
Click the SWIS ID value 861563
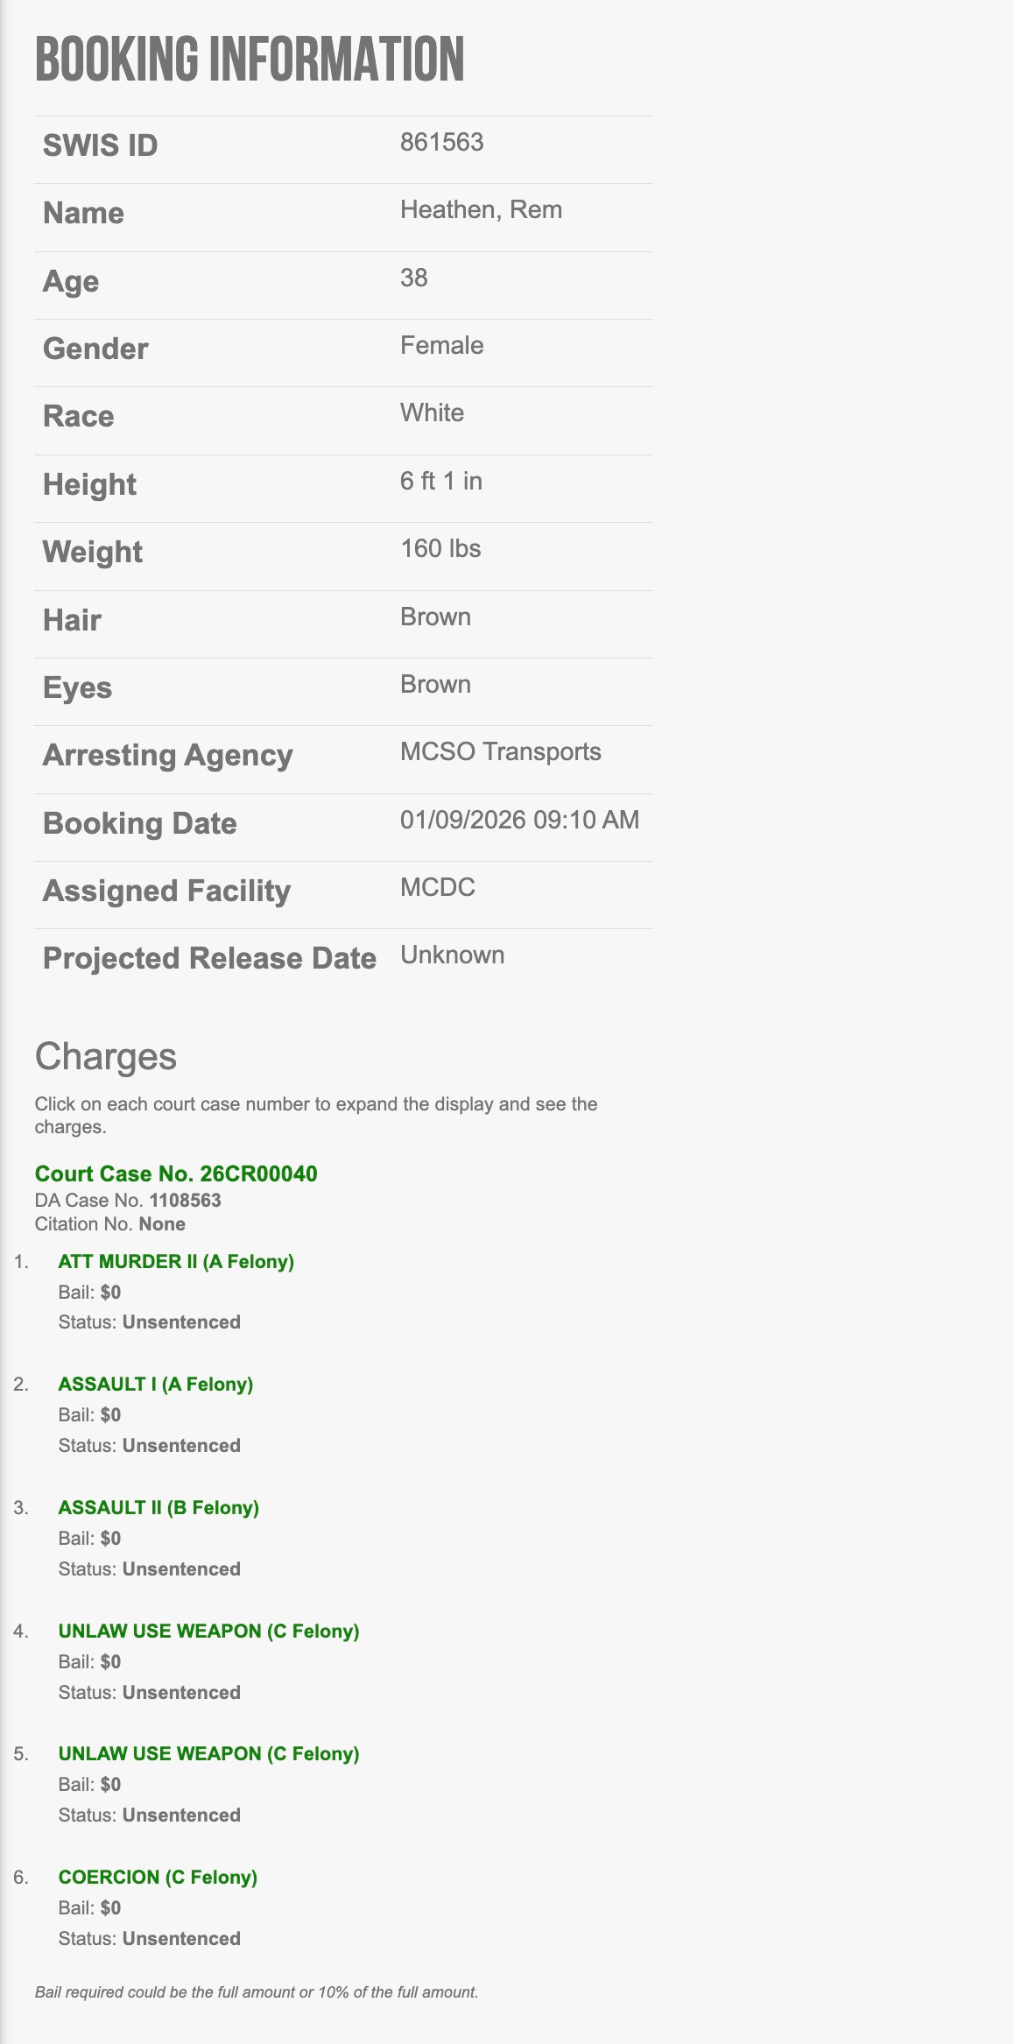(x=441, y=142)
